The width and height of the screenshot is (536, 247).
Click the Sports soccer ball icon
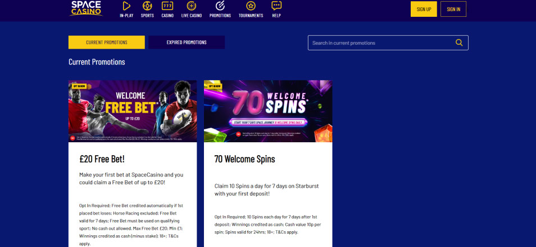click(147, 6)
